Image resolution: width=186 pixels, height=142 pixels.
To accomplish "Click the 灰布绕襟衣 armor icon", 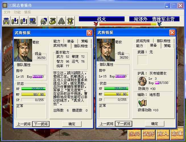I will pos(142,81).
